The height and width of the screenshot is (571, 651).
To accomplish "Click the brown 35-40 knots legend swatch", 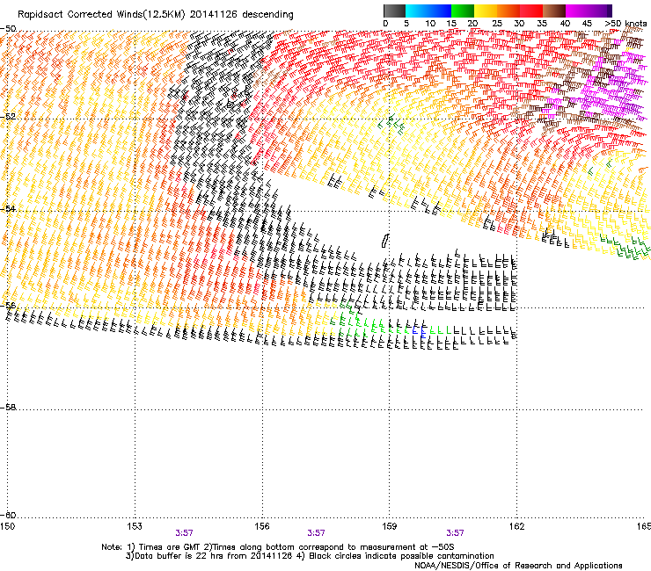I will 554,11.
